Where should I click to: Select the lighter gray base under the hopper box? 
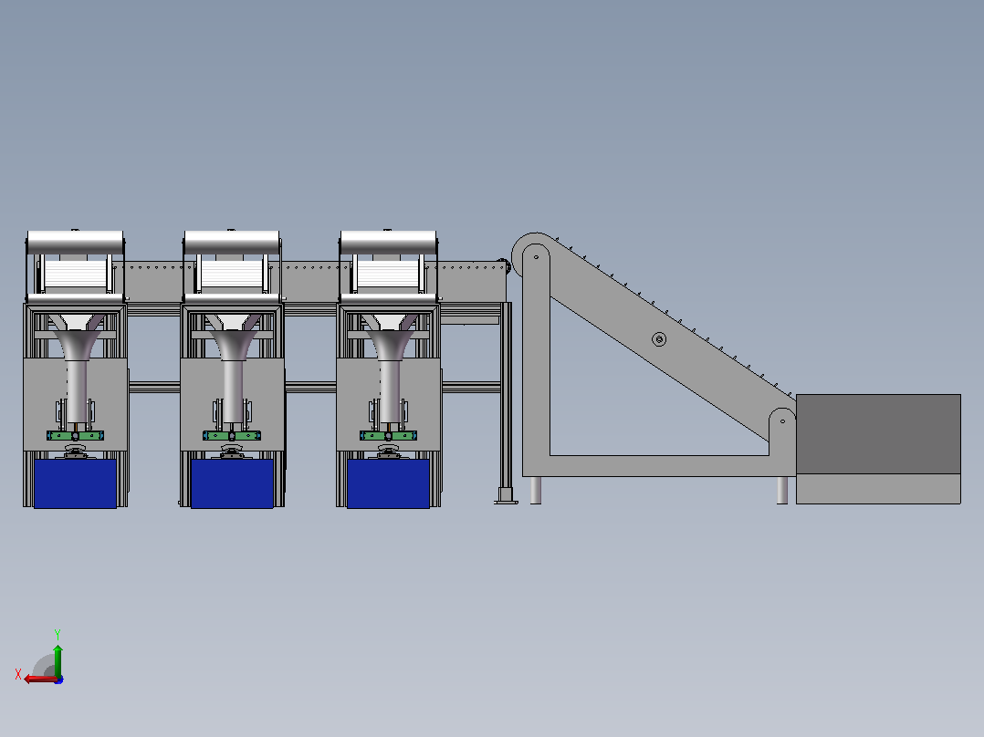[878, 489]
